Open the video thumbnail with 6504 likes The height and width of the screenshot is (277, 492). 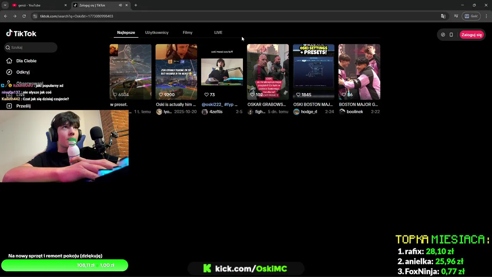pos(130,72)
